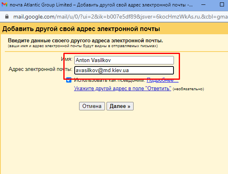Click the 'Использовать как псевдоним' label text
The height and width of the screenshot is (174, 228).
pyautogui.click(x=109, y=80)
